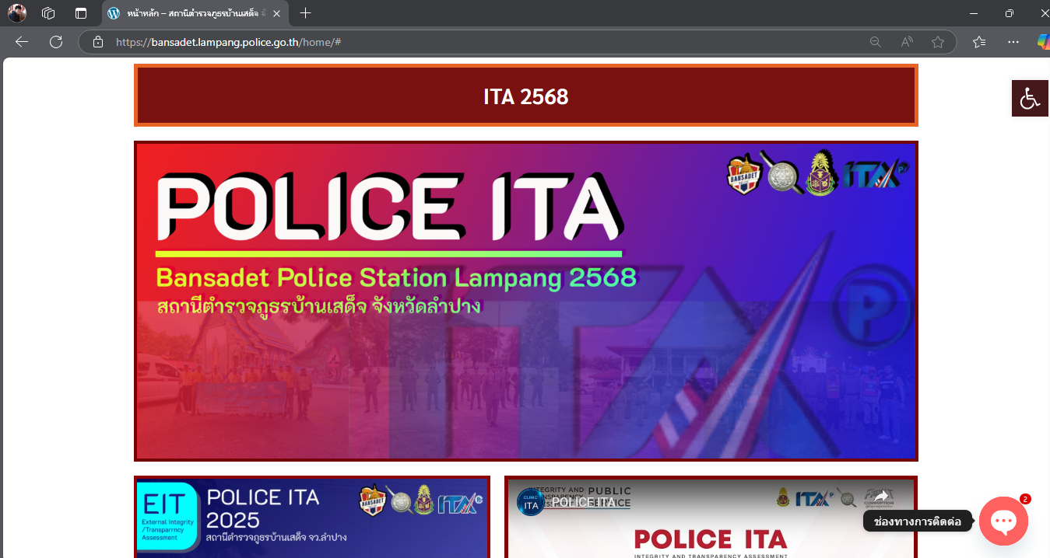Open the browser profile avatar menu
Viewport: 1050px width, 558px height.
pyautogui.click(x=17, y=13)
